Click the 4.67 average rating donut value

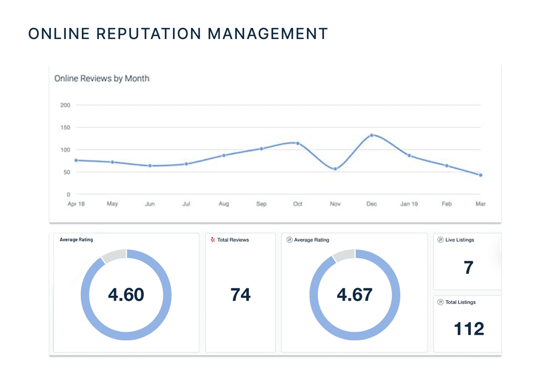(x=355, y=295)
